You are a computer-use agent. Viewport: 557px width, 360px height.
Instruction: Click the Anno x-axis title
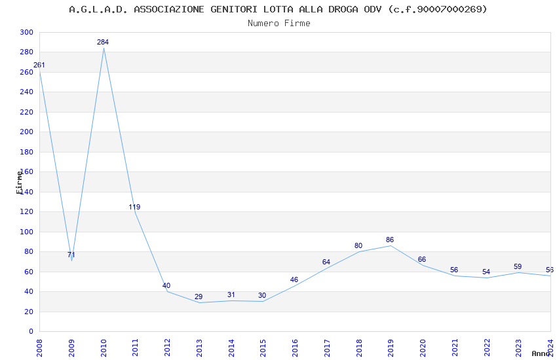(x=541, y=353)
